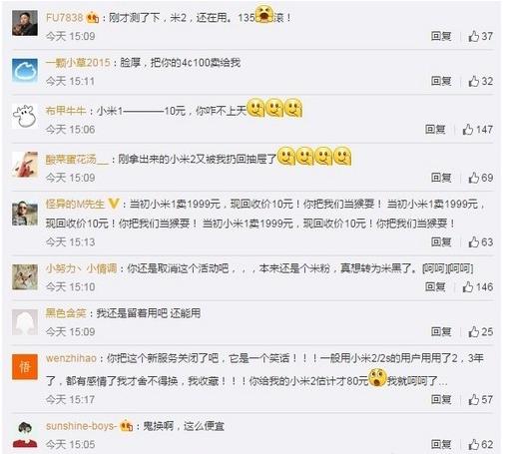Viewport: 505px width, 454px height.
Task: Click thumbs-up for sunshine-boys- comment
Action: (473, 444)
